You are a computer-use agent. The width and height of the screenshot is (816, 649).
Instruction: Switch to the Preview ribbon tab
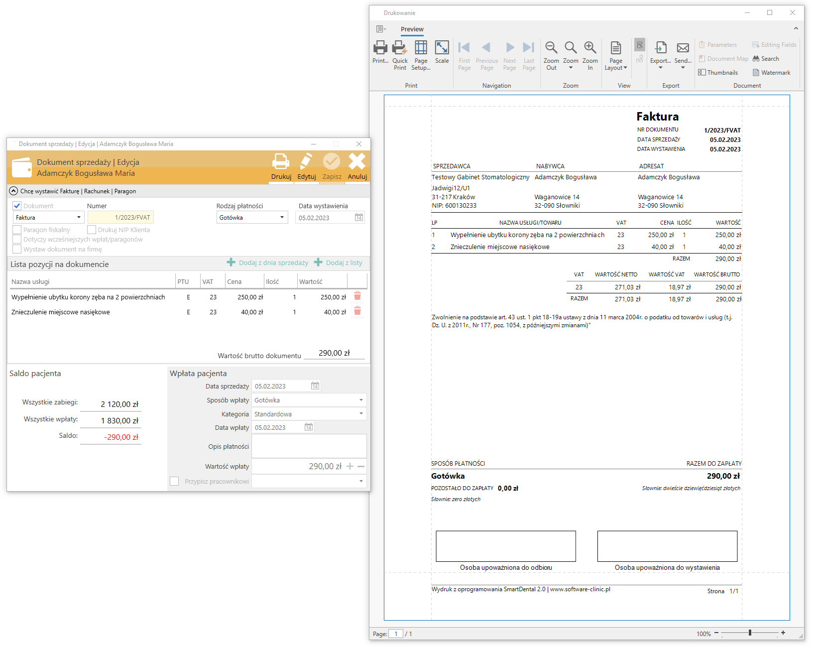pos(412,29)
